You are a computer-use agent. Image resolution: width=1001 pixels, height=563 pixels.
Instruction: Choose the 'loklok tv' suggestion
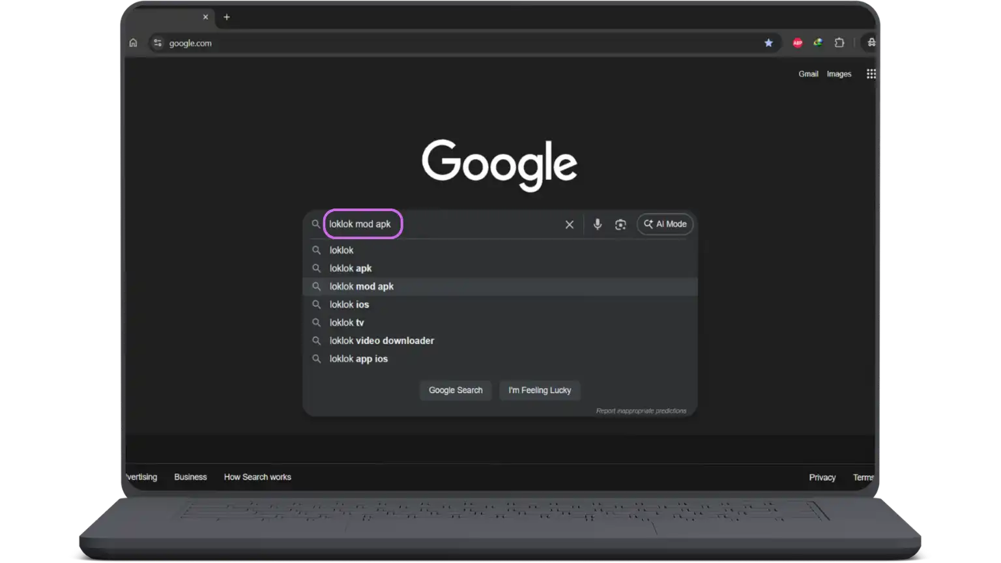(347, 323)
